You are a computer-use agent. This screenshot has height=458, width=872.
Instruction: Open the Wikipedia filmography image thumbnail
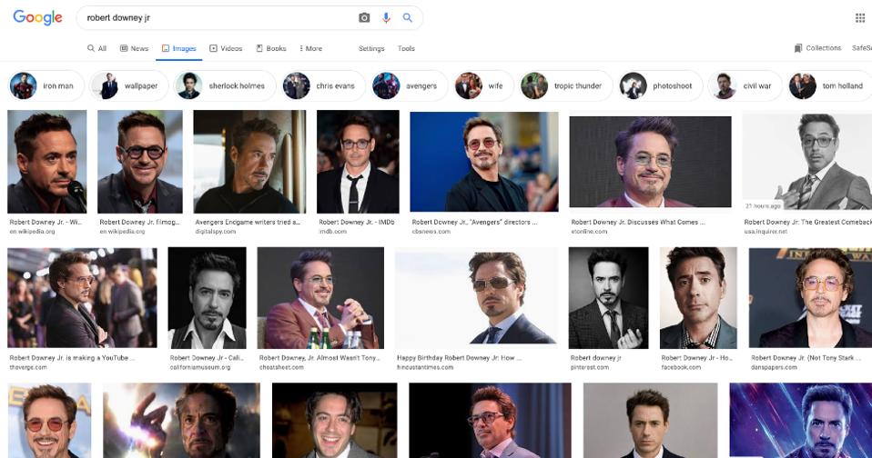point(139,162)
